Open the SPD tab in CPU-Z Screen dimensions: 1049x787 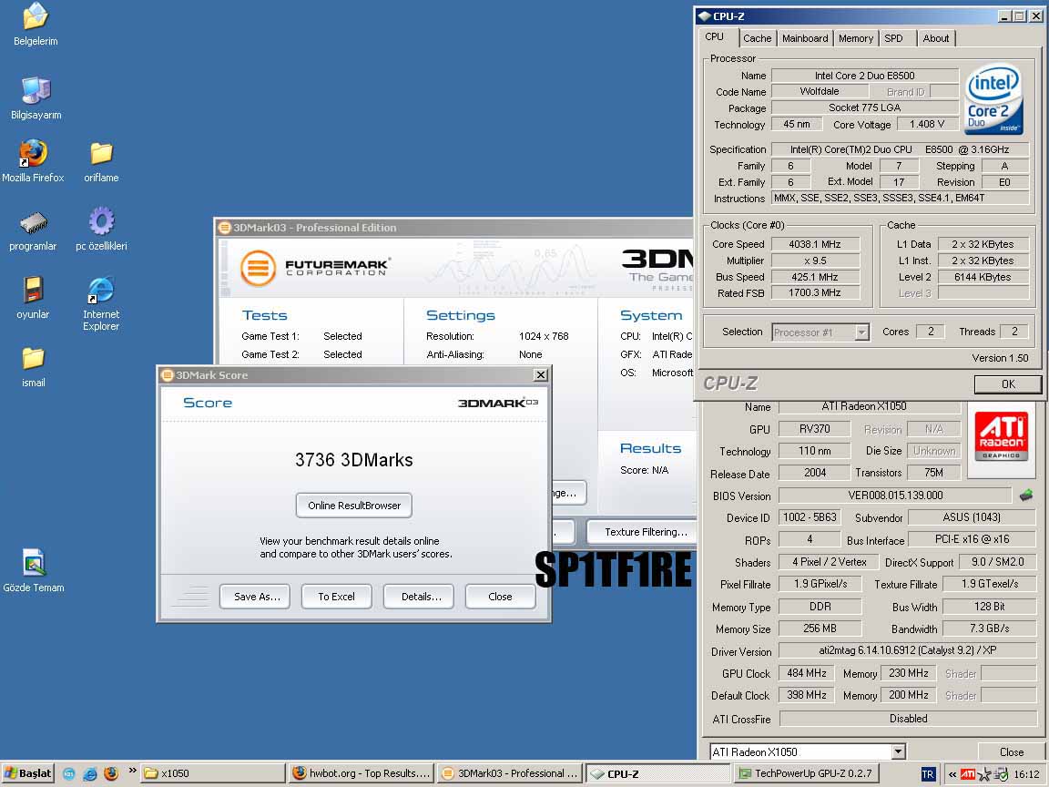(894, 38)
